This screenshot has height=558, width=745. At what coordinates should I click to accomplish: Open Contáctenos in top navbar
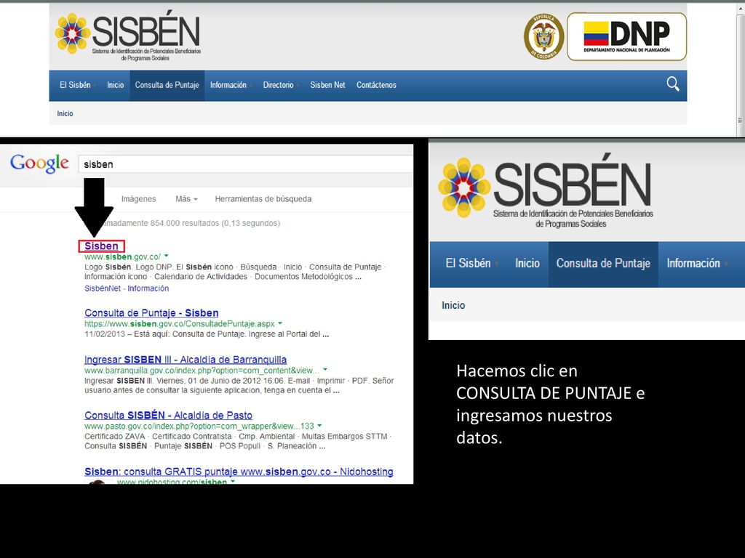376,85
